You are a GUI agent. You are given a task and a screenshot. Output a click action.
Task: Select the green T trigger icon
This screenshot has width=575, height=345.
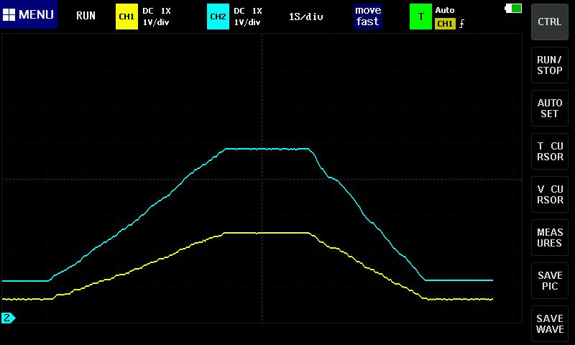[x=420, y=16]
